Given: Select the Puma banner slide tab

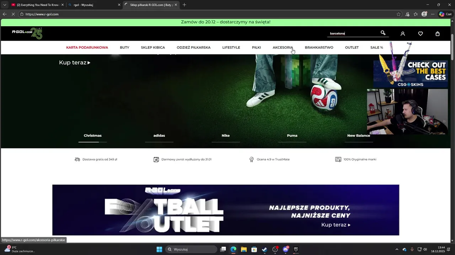Looking at the screenshot, I should pos(292,136).
